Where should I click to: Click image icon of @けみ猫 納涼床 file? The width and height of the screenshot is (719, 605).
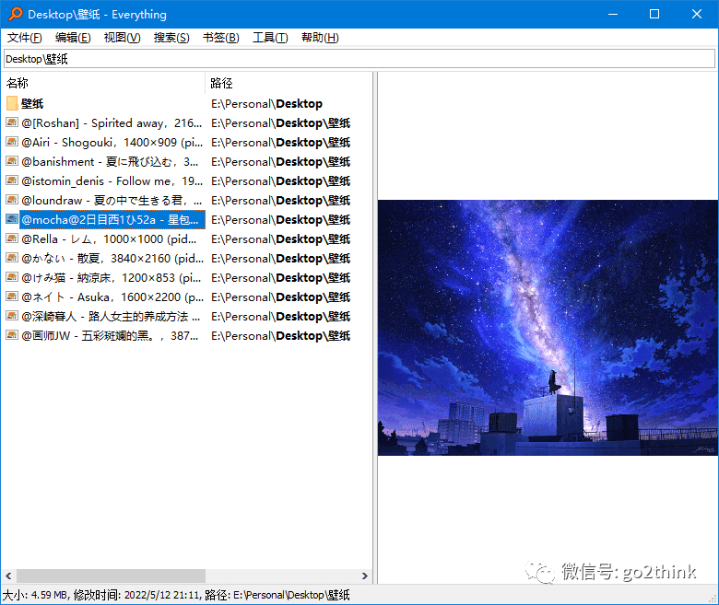(x=12, y=277)
